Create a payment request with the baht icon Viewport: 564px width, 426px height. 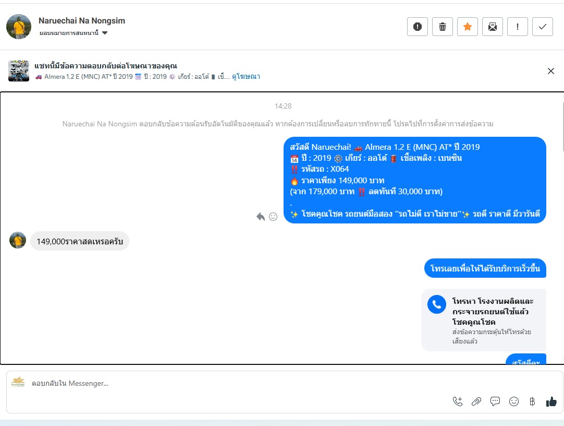[x=532, y=401]
